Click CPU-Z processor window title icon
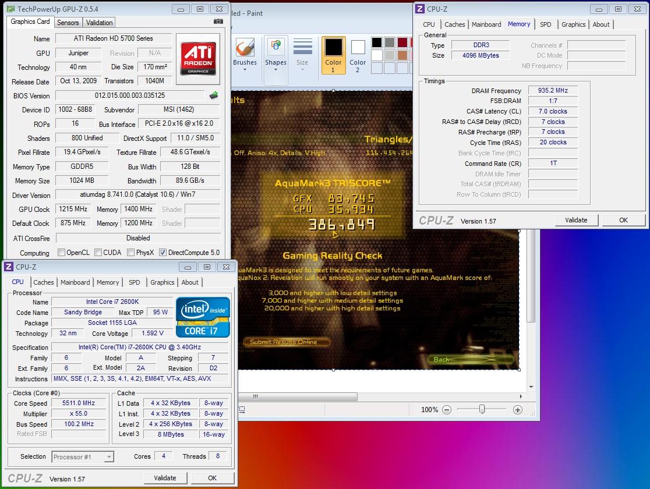 click(9, 267)
